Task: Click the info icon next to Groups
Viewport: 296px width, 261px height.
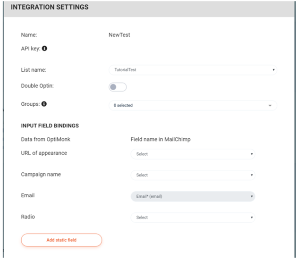Action: pos(44,104)
